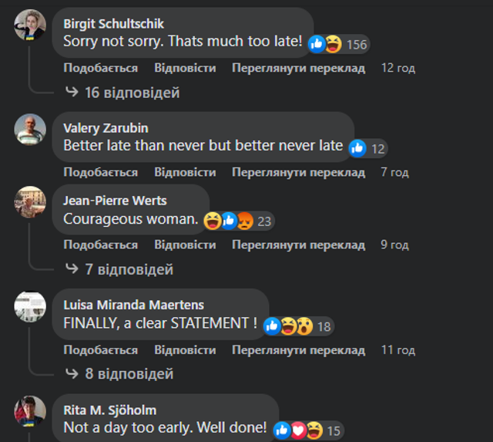Show reactions on Rita's comment
This screenshot has width=493, height=442.
298,430
